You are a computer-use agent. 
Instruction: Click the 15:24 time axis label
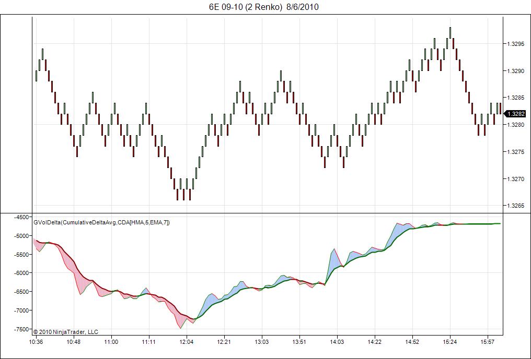pos(449,342)
